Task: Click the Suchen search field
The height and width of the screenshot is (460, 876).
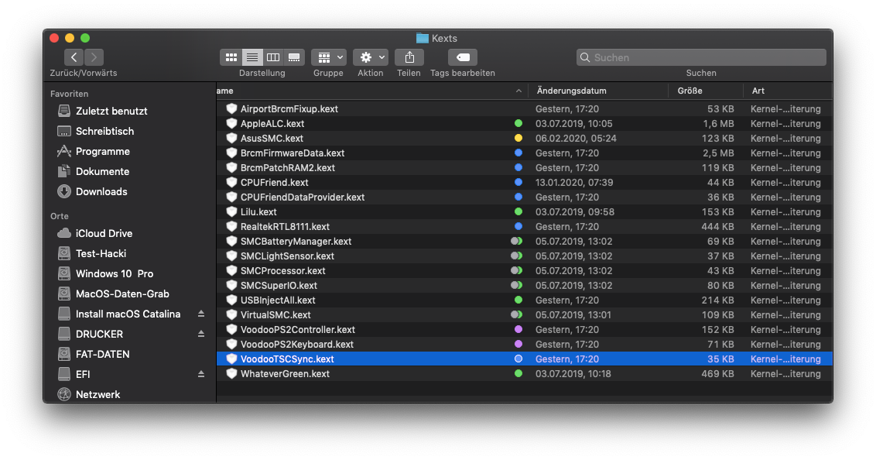Action: click(701, 57)
